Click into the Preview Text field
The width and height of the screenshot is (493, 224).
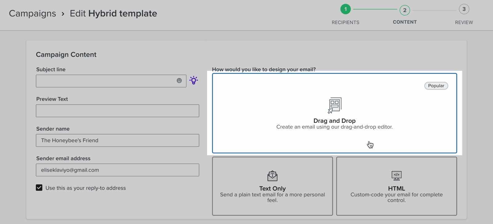point(117,111)
